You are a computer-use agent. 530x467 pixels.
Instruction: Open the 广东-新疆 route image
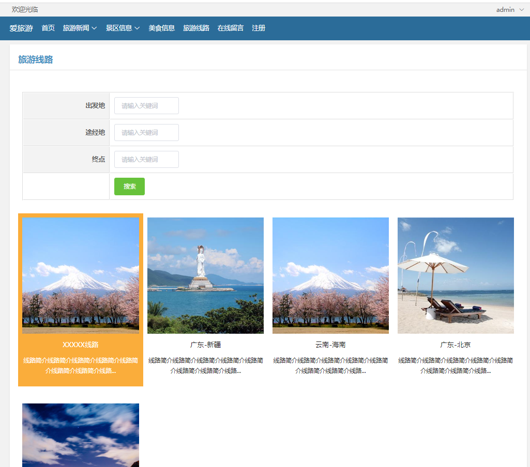pos(205,275)
